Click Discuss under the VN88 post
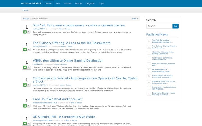The height and width of the screenshot is (126, 202). [64, 64]
